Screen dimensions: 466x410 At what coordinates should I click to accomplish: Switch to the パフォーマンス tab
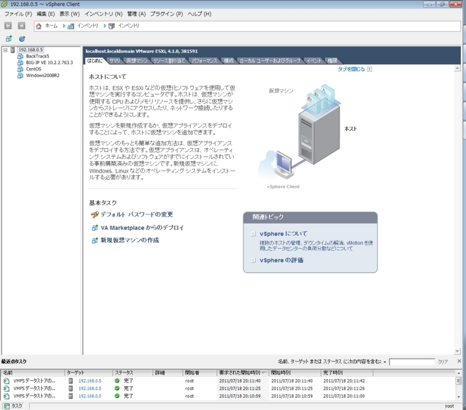click(204, 61)
